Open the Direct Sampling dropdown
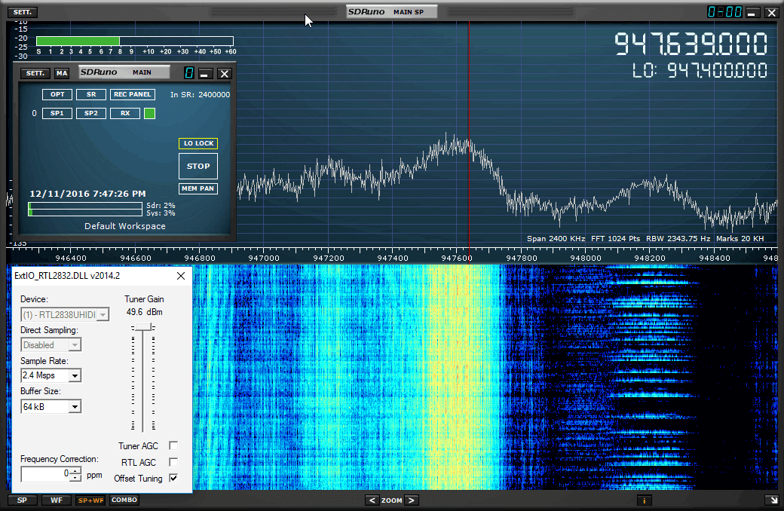 point(51,345)
